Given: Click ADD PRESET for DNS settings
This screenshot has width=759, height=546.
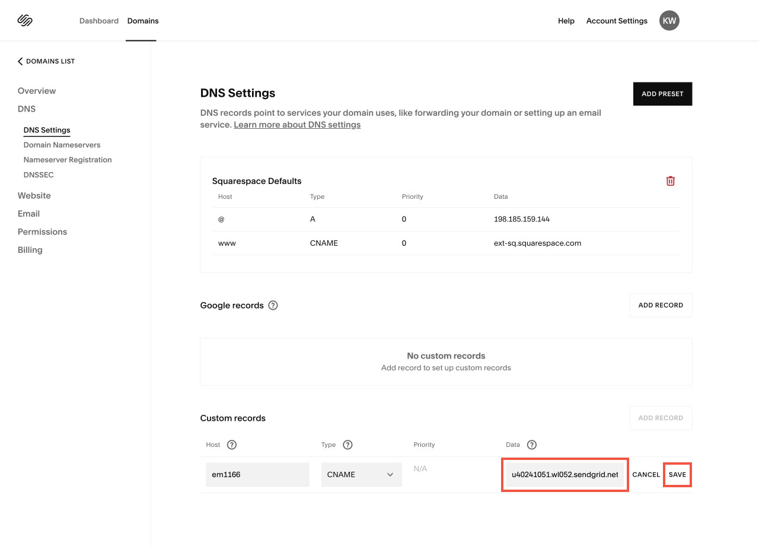Looking at the screenshot, I should coord(662,93).
